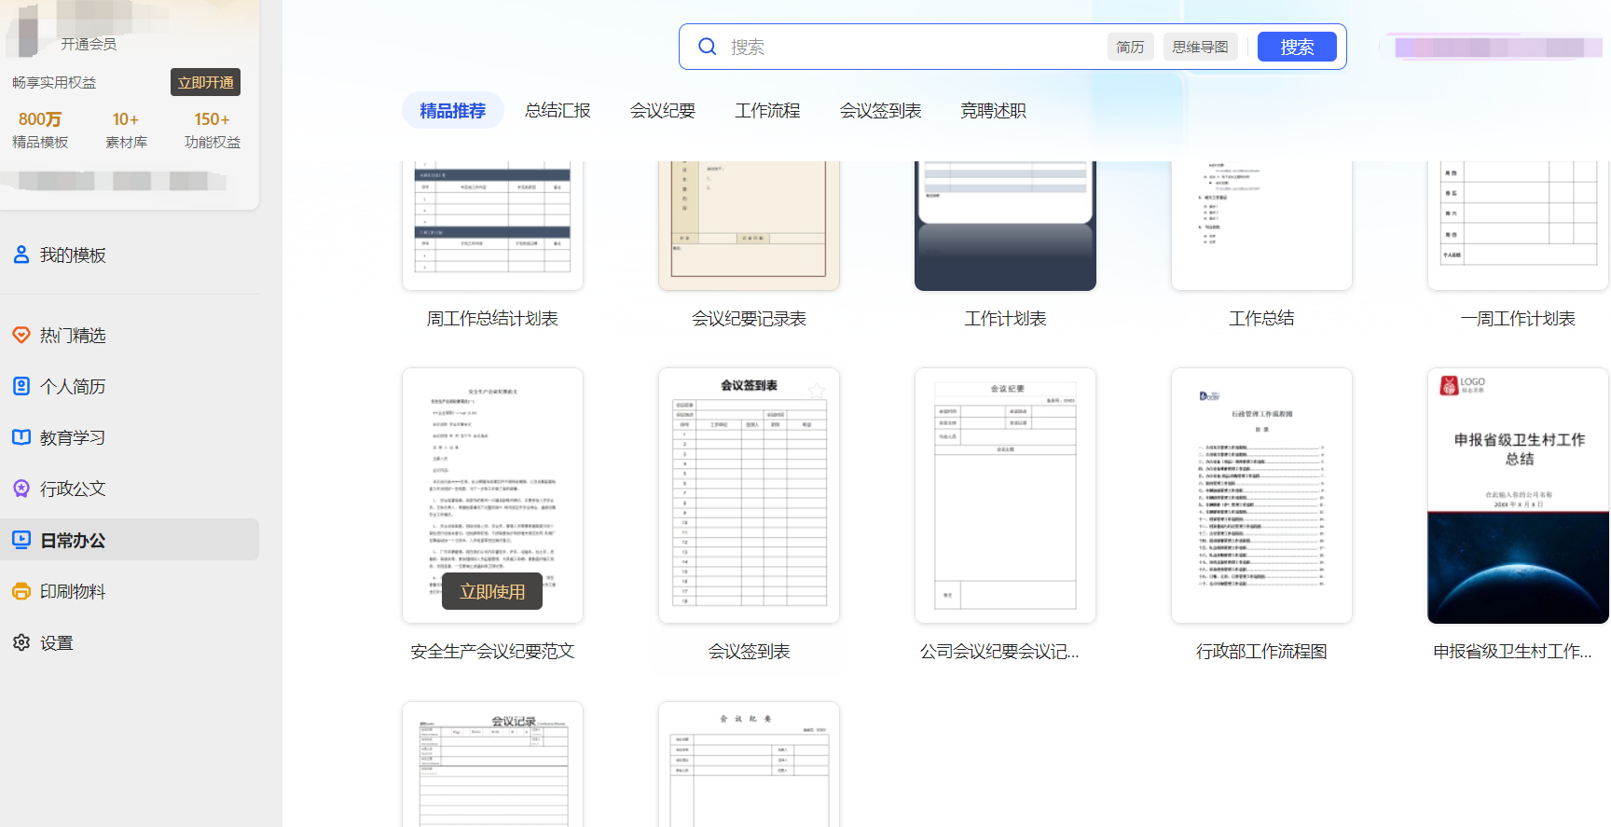This screenshot has height=827, width=1611.
Task: Open the 一周工作计划表 template thumbnail
Action: click(x=1518, y=225)
